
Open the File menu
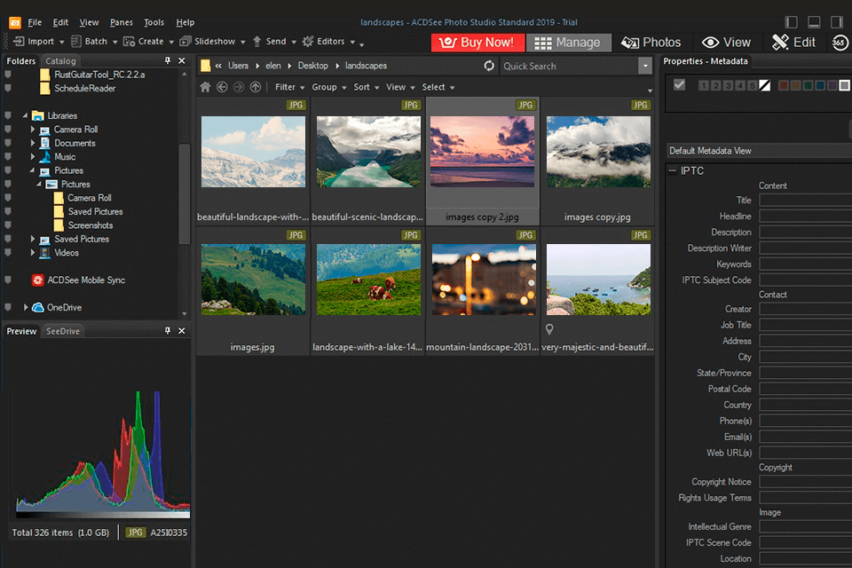35,22
